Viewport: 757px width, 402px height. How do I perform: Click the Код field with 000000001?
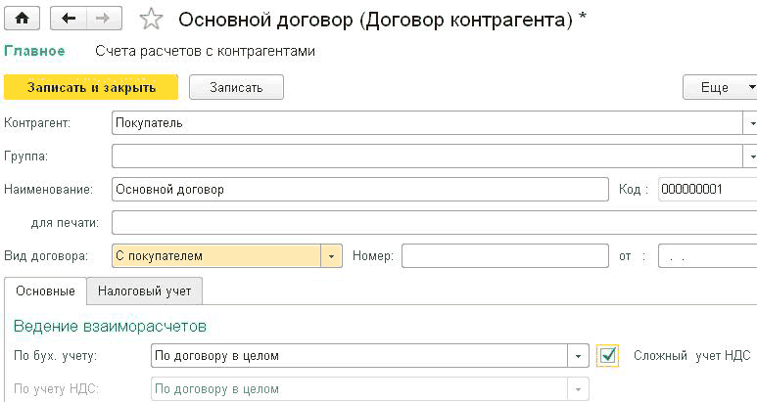pyautogui.click(x=705, y=189)
